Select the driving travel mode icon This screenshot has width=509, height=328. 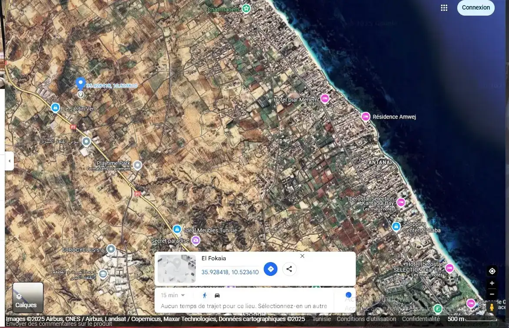tap(217, 295)
